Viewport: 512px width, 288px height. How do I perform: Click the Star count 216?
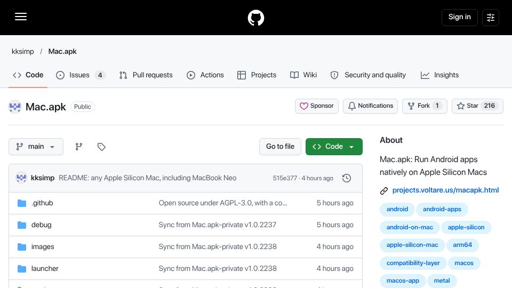(489, 106)
